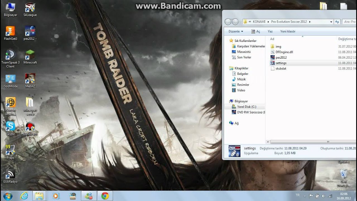
Task: Click the settings preview thumbnail in details pane
Action: (234, 151)
